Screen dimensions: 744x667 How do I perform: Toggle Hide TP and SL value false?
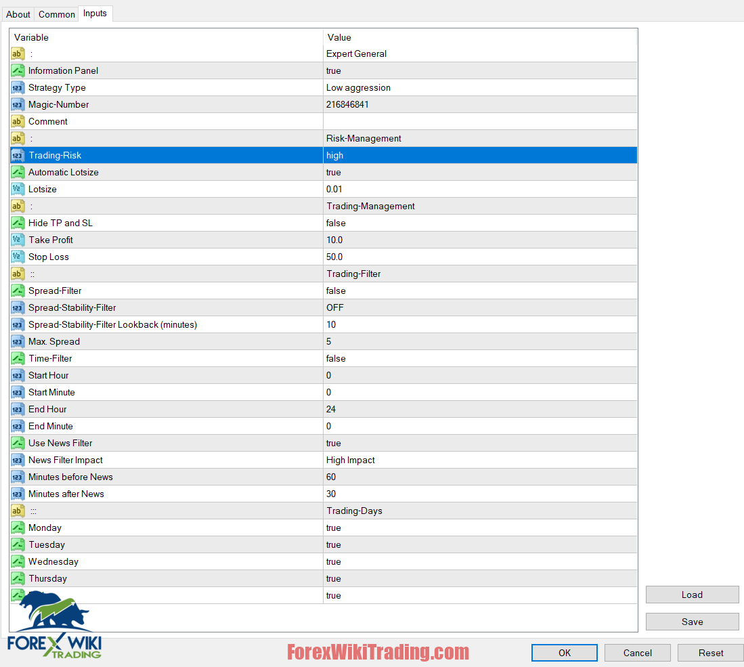[x=480, y=223]
